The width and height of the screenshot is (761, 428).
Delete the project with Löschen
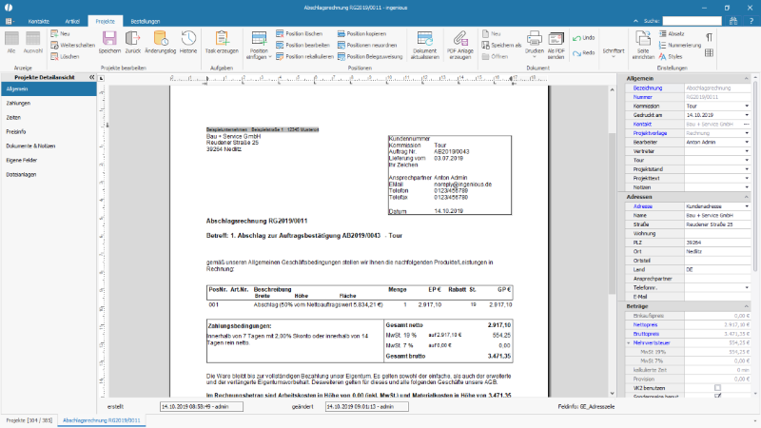point(65,56)
